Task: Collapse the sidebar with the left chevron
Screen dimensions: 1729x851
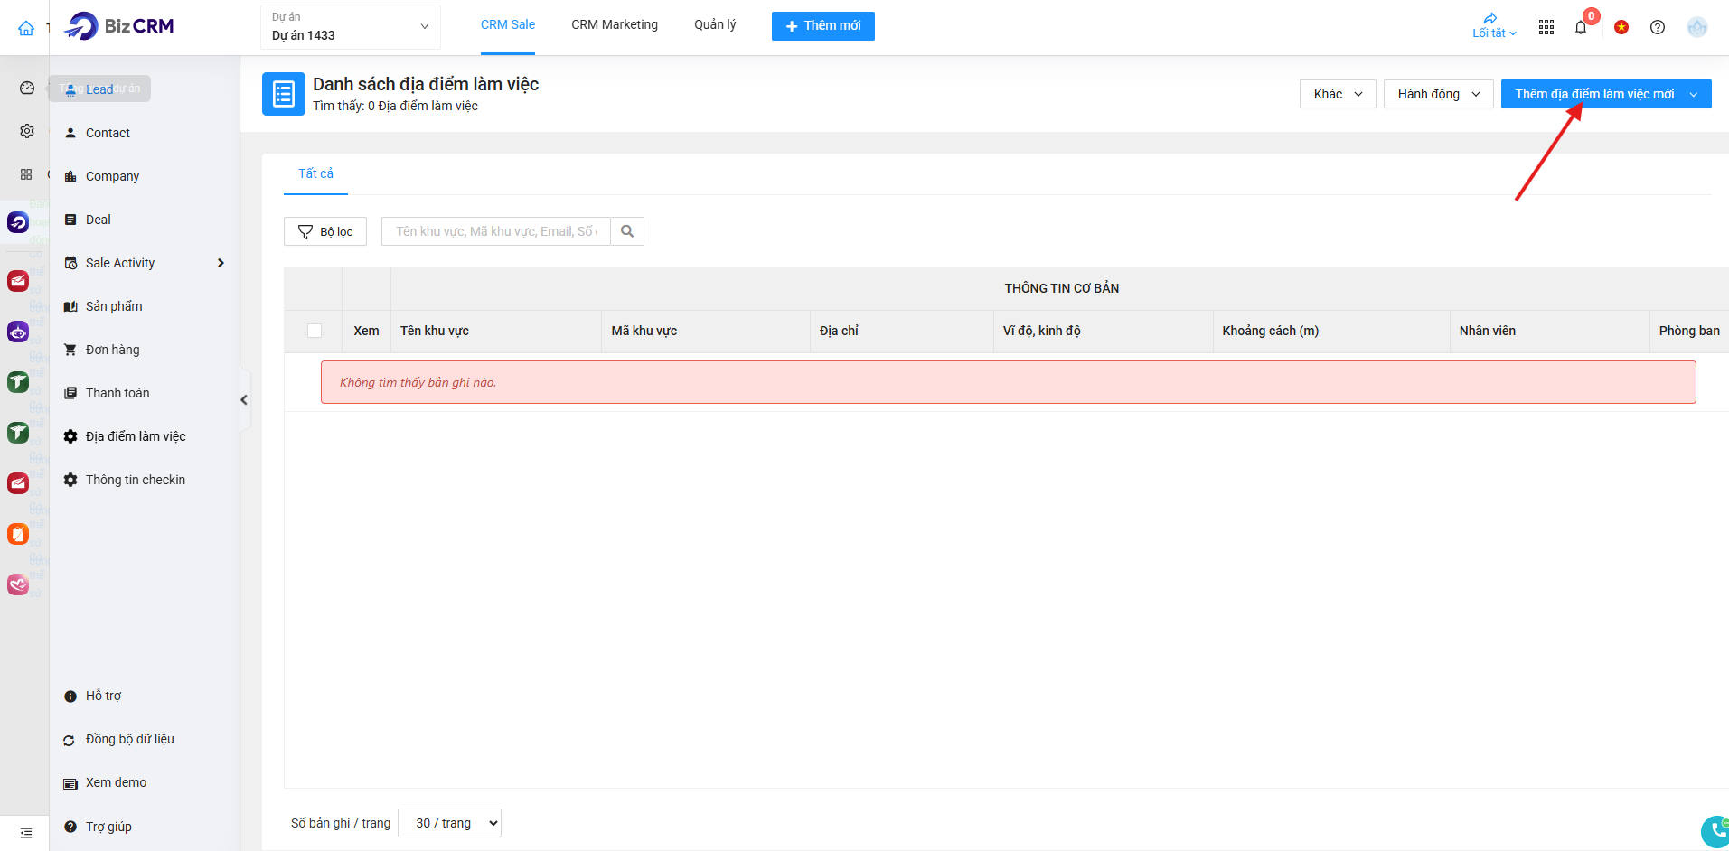Action: (x=244, y=400)
